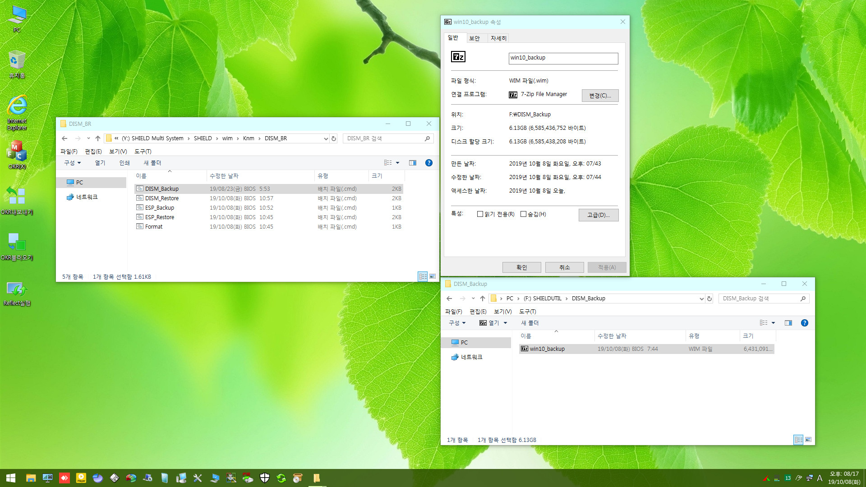Open the red AnyDesk taskbar icon
The width and height of the screenshot is (866, 487).
(64, 478)
